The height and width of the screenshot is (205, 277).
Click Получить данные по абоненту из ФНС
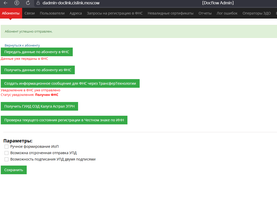(x=38, y=70)
